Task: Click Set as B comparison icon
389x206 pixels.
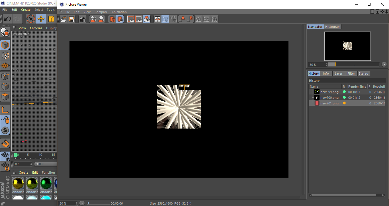Action: point(190,19)
